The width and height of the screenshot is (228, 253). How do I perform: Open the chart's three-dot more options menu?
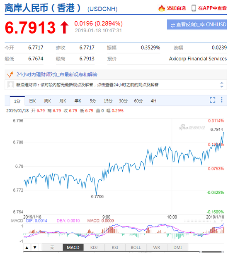click(x=221, y=100)
